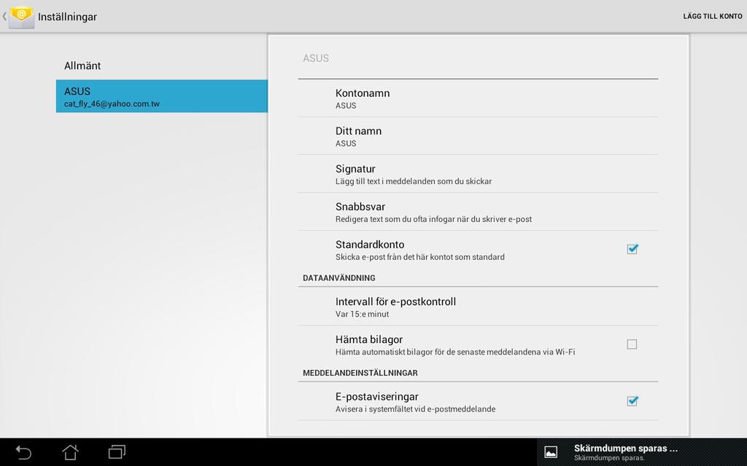This screenshot has width=747, height=466.
Task: Enable the Hämta bilagor checkbox
Action: click(x=632, y=344)
